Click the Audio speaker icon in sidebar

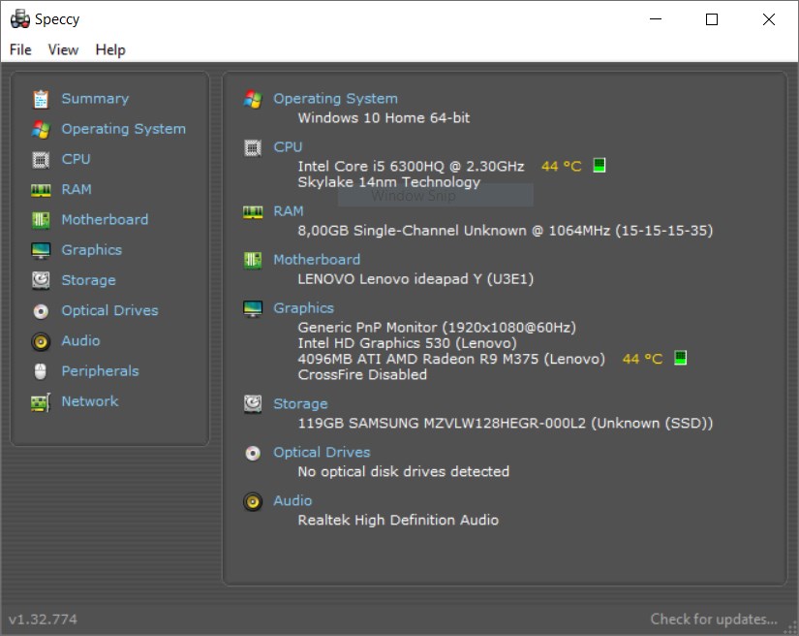pos(41,341)
